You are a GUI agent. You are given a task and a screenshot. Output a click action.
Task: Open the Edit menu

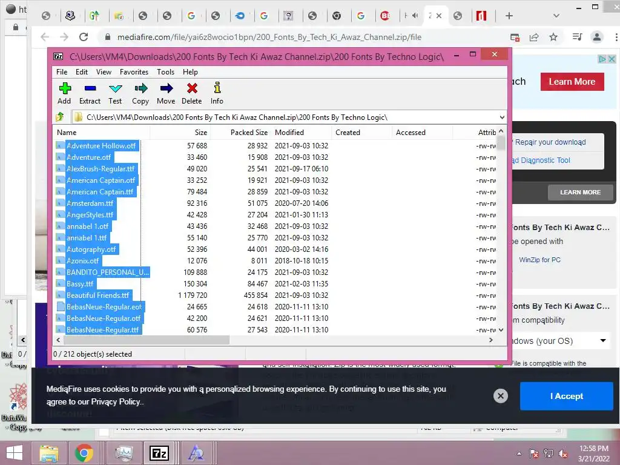[82, 72]
